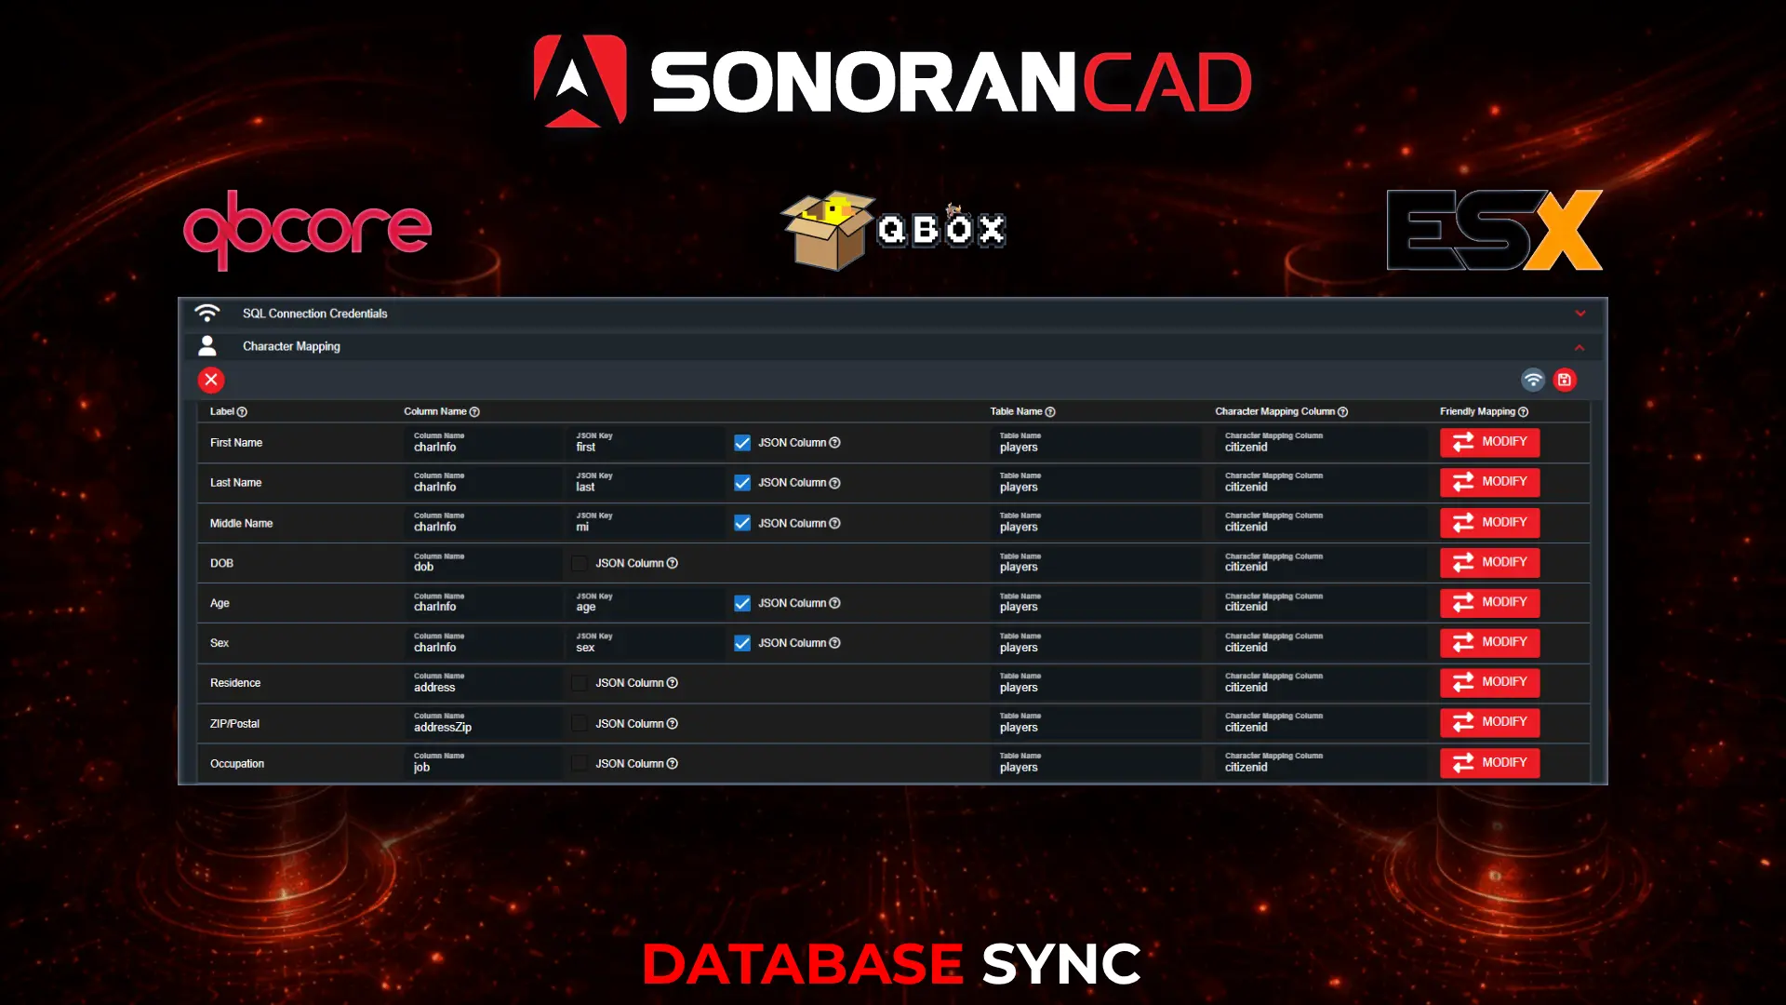This screenshot has height=1005, width=1786.
Task: Uncheck JSON Column for Middle Name
Action: click(742, 523)
